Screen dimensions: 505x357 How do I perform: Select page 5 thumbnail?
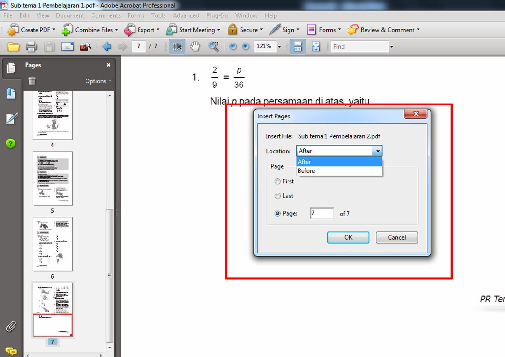coord(53,179)
